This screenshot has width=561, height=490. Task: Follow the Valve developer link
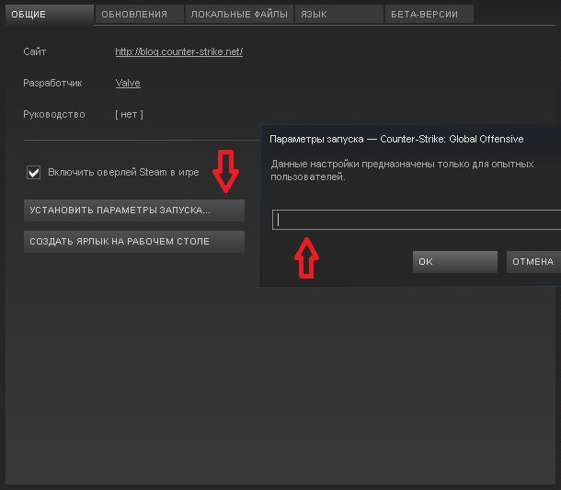click(x=128, y=83)
